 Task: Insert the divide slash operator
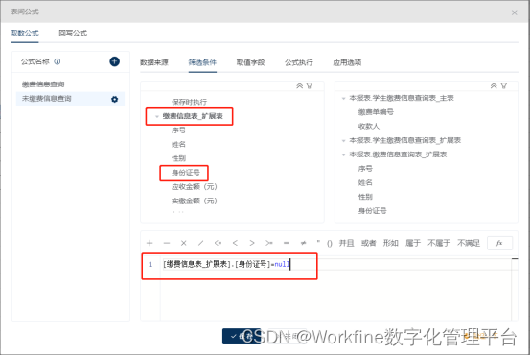[200, 243]
